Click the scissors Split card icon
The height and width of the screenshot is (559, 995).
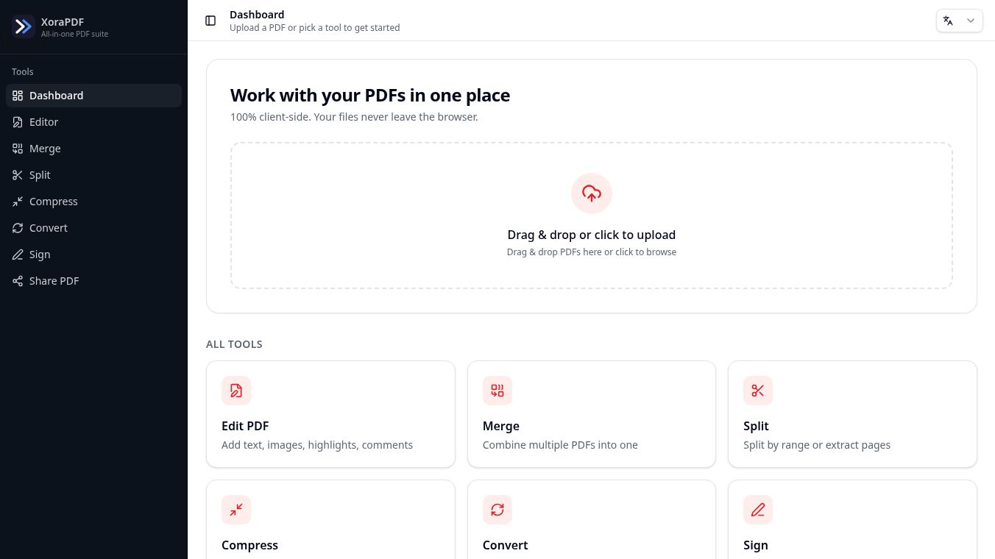click(758, 391)
